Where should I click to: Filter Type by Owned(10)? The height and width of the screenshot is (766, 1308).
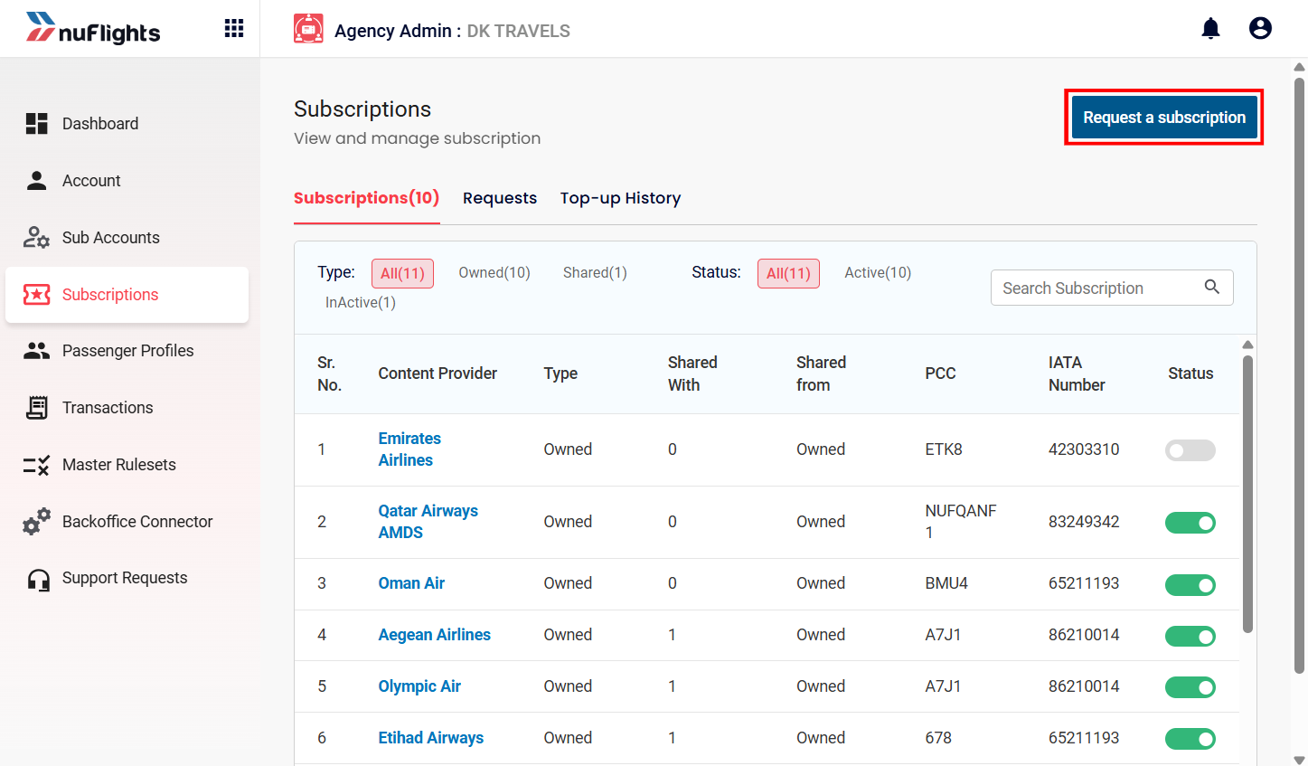pyautogui.click(x=494, y=273)
